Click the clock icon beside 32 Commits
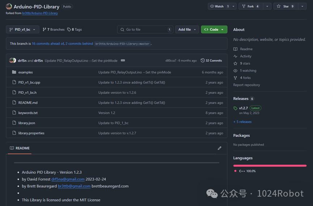The image size is (313, 206). click(203, 60)
